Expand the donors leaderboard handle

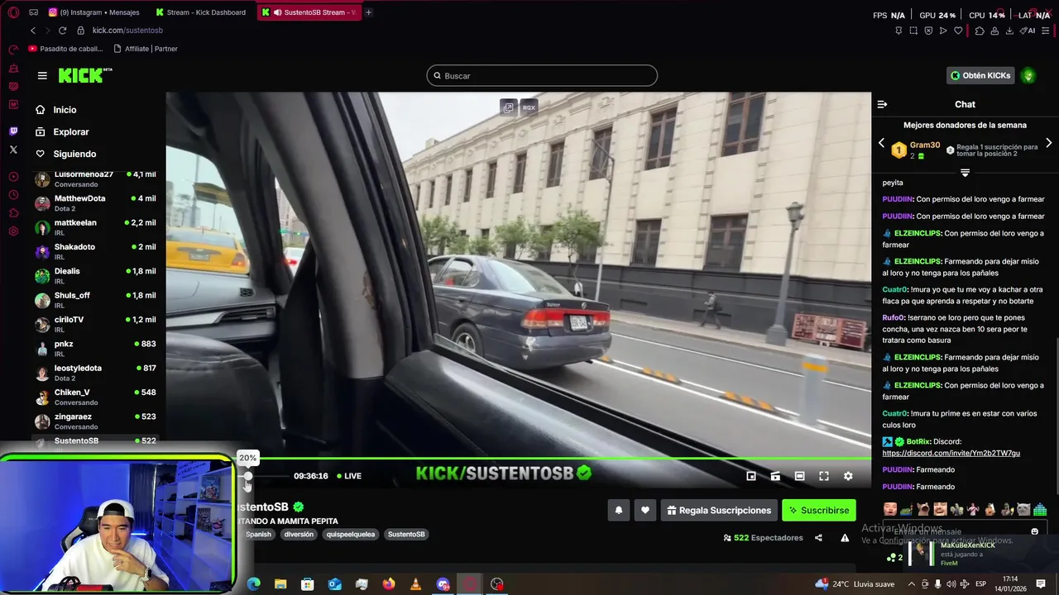tap(965, 173)
